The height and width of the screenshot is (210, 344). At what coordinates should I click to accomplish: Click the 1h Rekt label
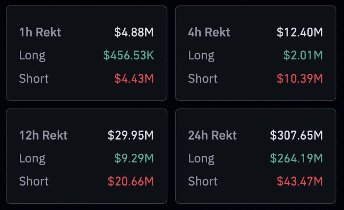(x=39, y=32)
